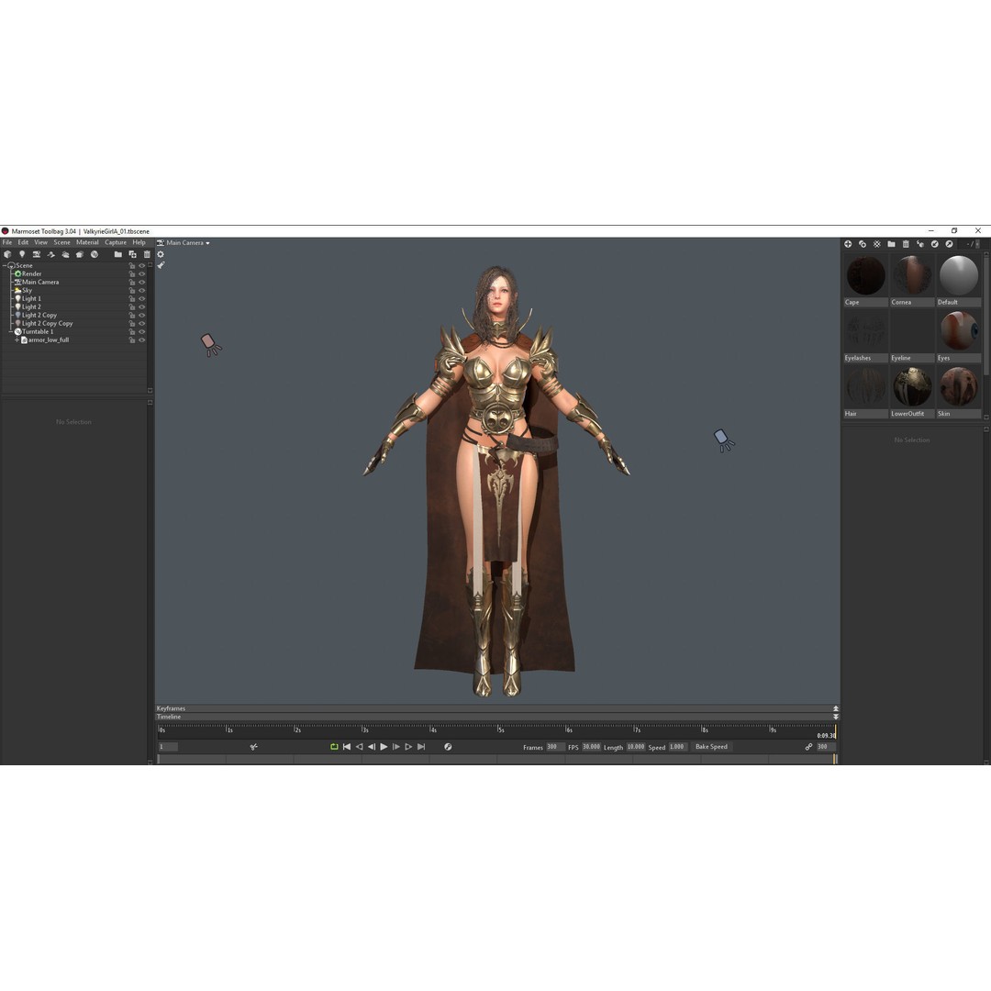Image resolution: width=991 pixels, height=991 pixels.
Task: Add a new light with bulb icon
Action: tap(22, 254)
